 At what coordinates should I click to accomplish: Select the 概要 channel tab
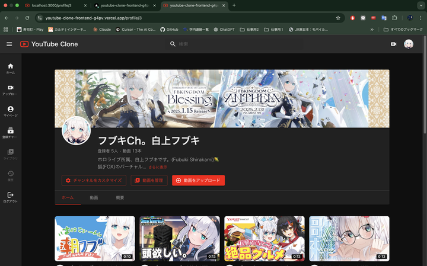click(x=120, y=197)
